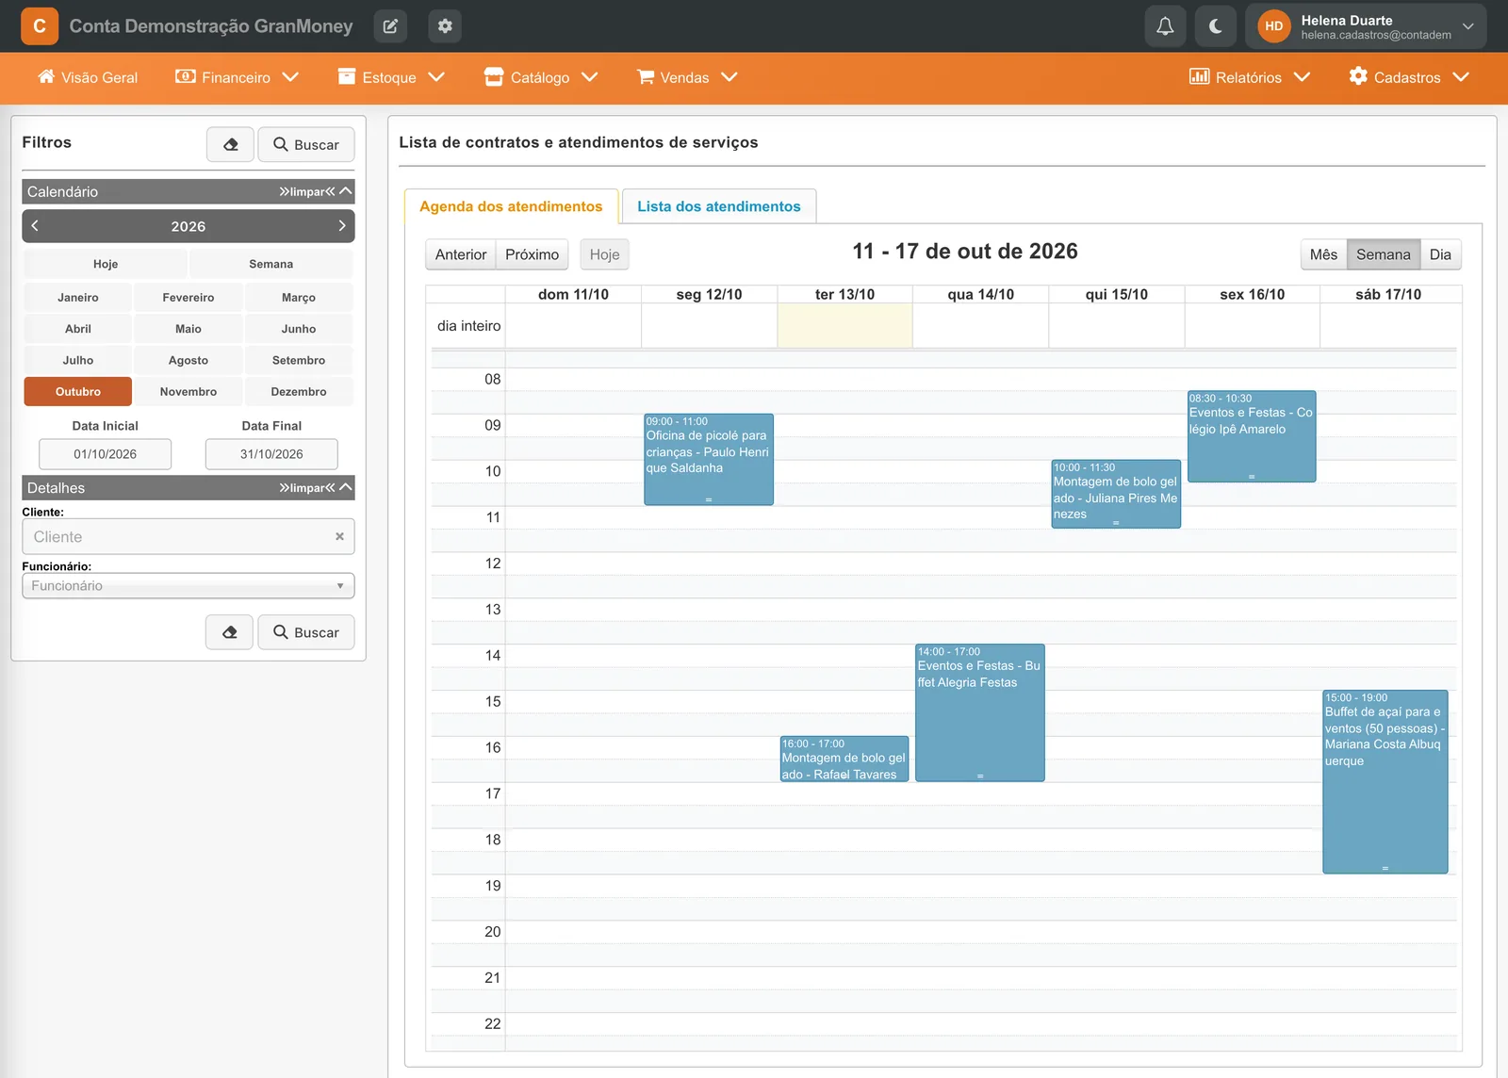Image resolution: width=1508 pixels, height=1078 pixels.
Task: Switch calendar to Dia view
Action: coord(1440,254)
